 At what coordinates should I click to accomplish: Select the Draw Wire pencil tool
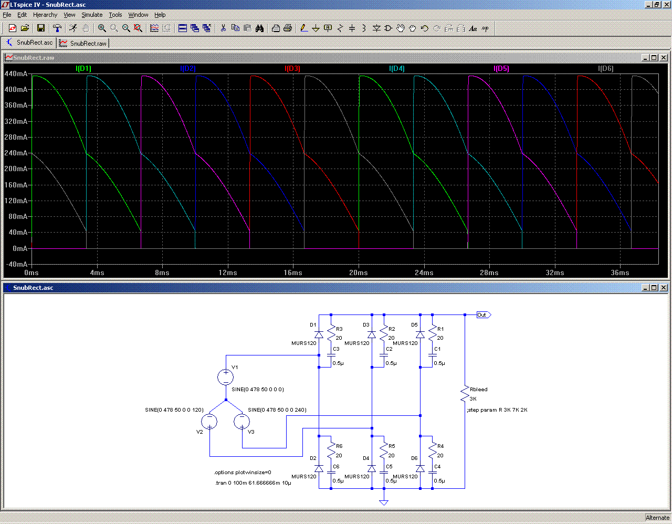[x=303, y=28]
